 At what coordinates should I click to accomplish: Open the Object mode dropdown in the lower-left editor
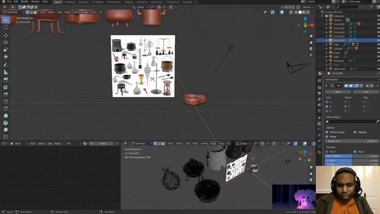tap(18, 144)
